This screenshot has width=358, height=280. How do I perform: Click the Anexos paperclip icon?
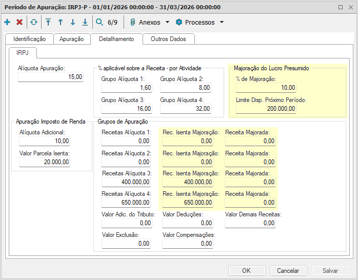tap(132, 22)
